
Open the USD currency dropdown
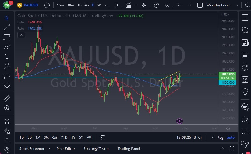click(x=225, y=15)
